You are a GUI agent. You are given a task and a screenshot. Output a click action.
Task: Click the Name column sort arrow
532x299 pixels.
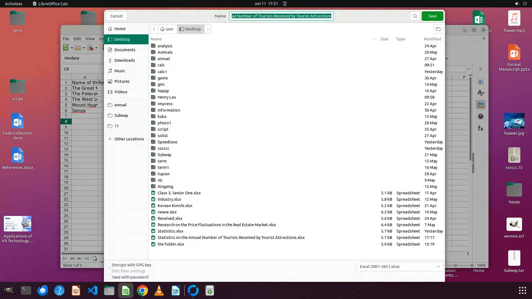[374, 39]
